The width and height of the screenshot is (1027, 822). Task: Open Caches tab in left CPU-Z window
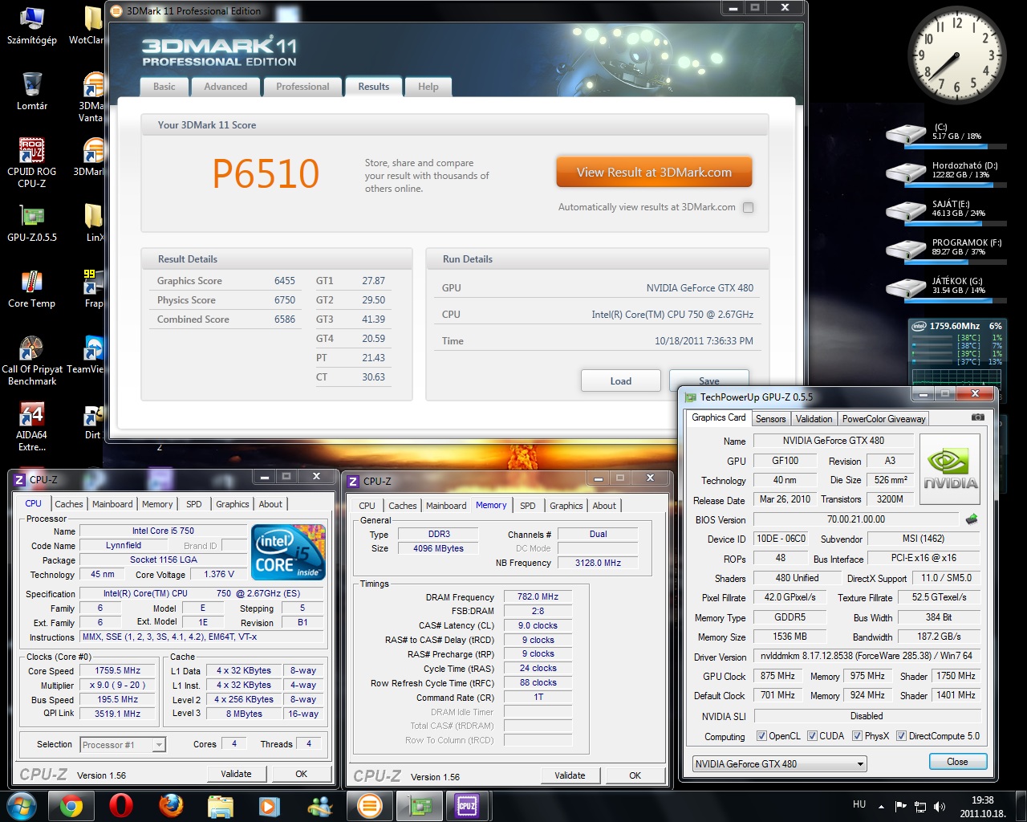tap(69, 504)
